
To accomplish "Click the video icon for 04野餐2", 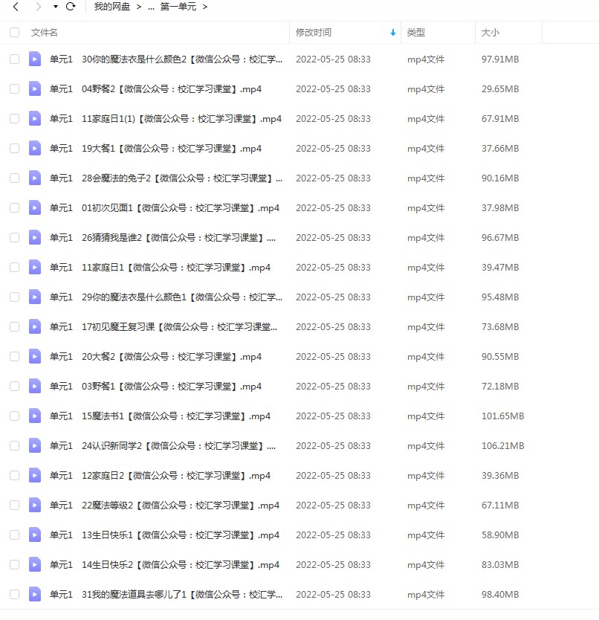I will point(35,88).
